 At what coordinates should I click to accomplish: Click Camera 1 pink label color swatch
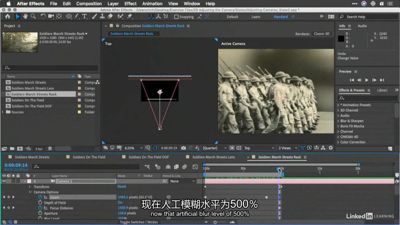[x=29, y=181]
